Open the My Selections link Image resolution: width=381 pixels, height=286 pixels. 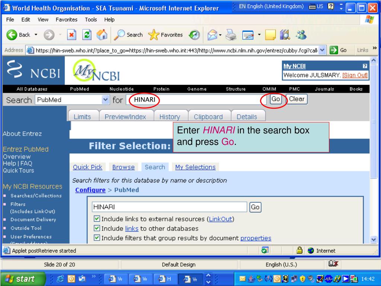pos(195,167)
